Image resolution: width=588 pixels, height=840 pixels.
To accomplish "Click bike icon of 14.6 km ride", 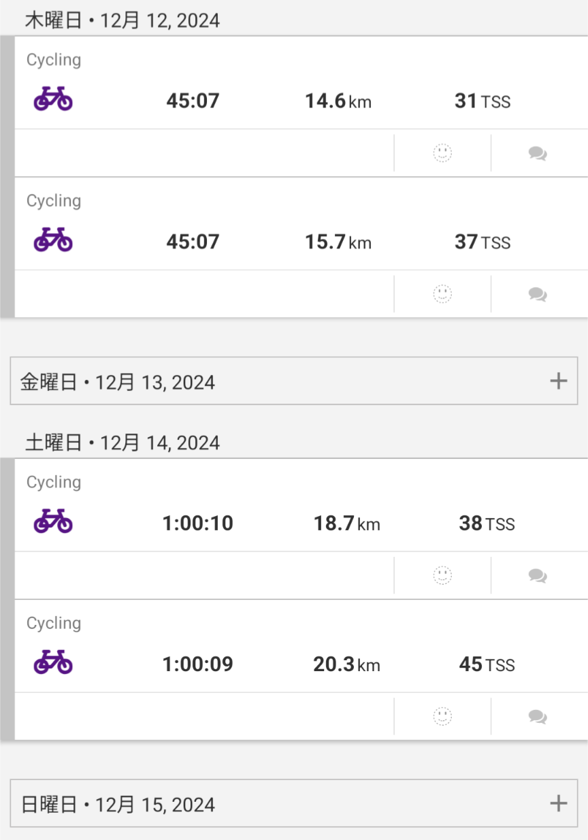I will click(53, 99).
